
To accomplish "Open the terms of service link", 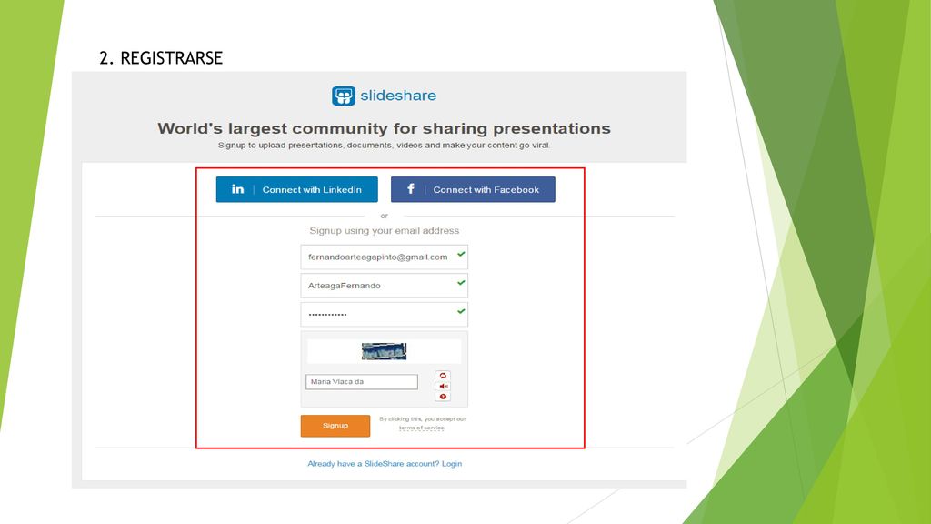I will pyautogui.click(x=422, y=428).
